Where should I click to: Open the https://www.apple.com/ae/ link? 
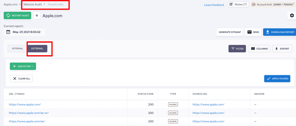click(x=27, y=121)
